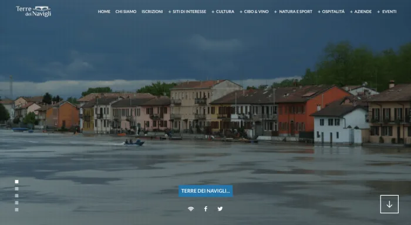Screen dimensions: 411x225
Task: Open the RSS feed icon
Action: pos(191,209)
